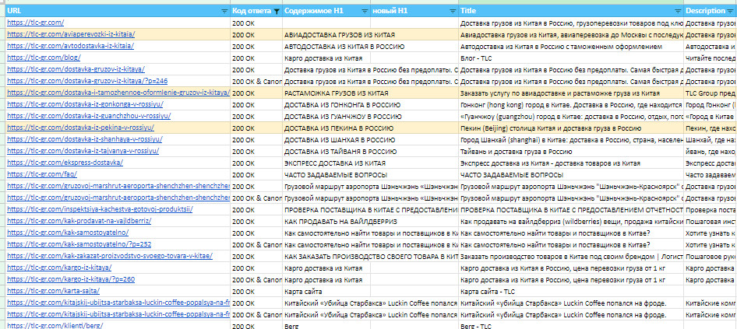The height and width of the screenshot is (329, 737).
Task: Select the H1 cell 'РАСТАМОЖКА ГРУЗОВ ИЗ КИТАЯ'
Action: 326,93
